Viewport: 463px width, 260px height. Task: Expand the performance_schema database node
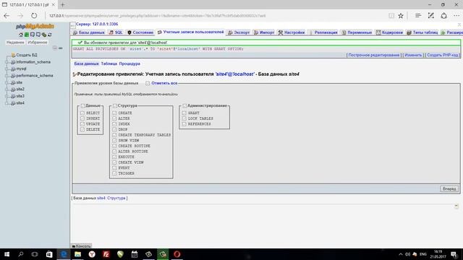click(7, 76)
